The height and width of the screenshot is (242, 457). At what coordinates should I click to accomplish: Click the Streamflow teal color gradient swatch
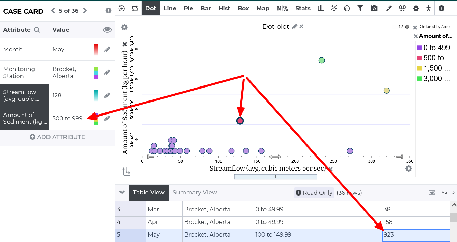pos(96,95)
